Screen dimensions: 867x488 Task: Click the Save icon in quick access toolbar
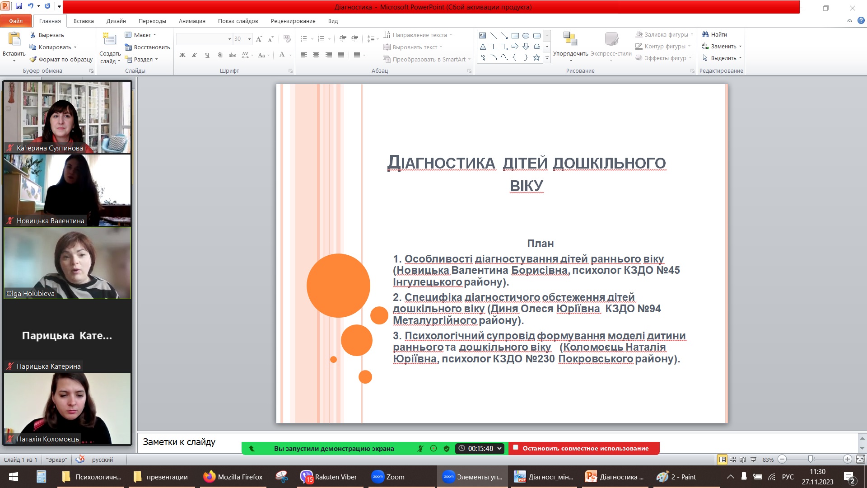coord(19,6)
